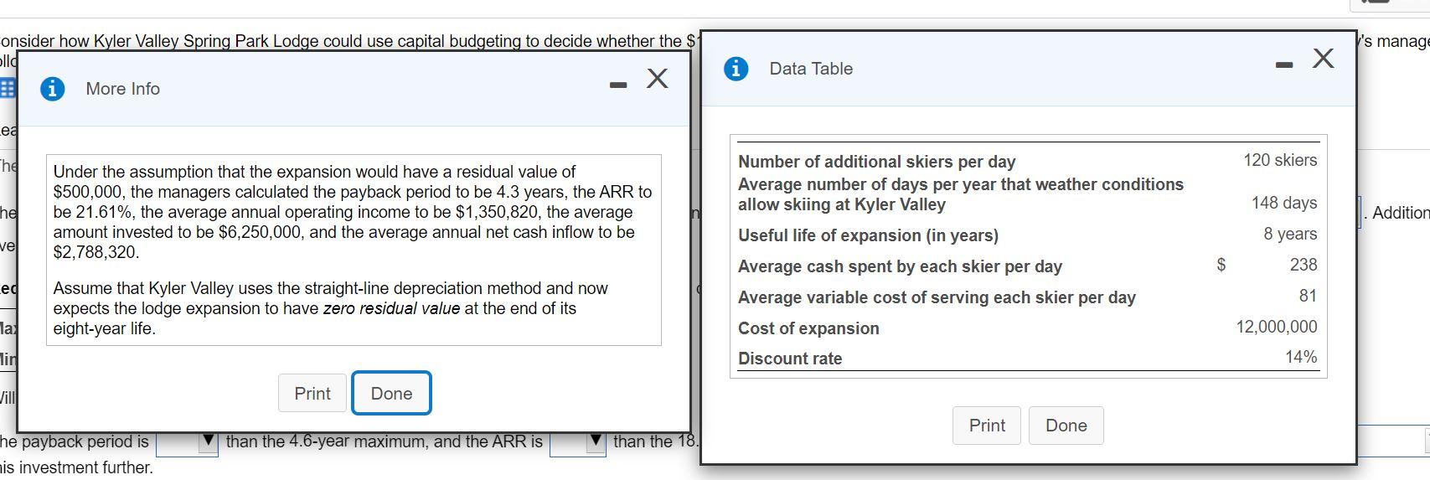Select the '120 skiers' value
Screen dimensions: 1430x480
(1280, 160)
